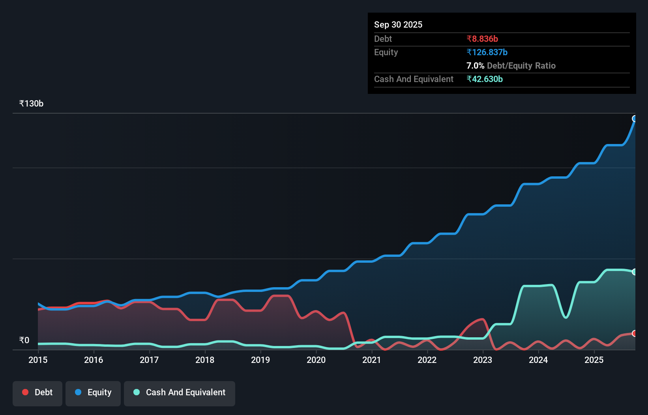Click the teal Cash And Equivalent legend dot
The height and width of the screenshot is (415, 648).
pos(136,393)
